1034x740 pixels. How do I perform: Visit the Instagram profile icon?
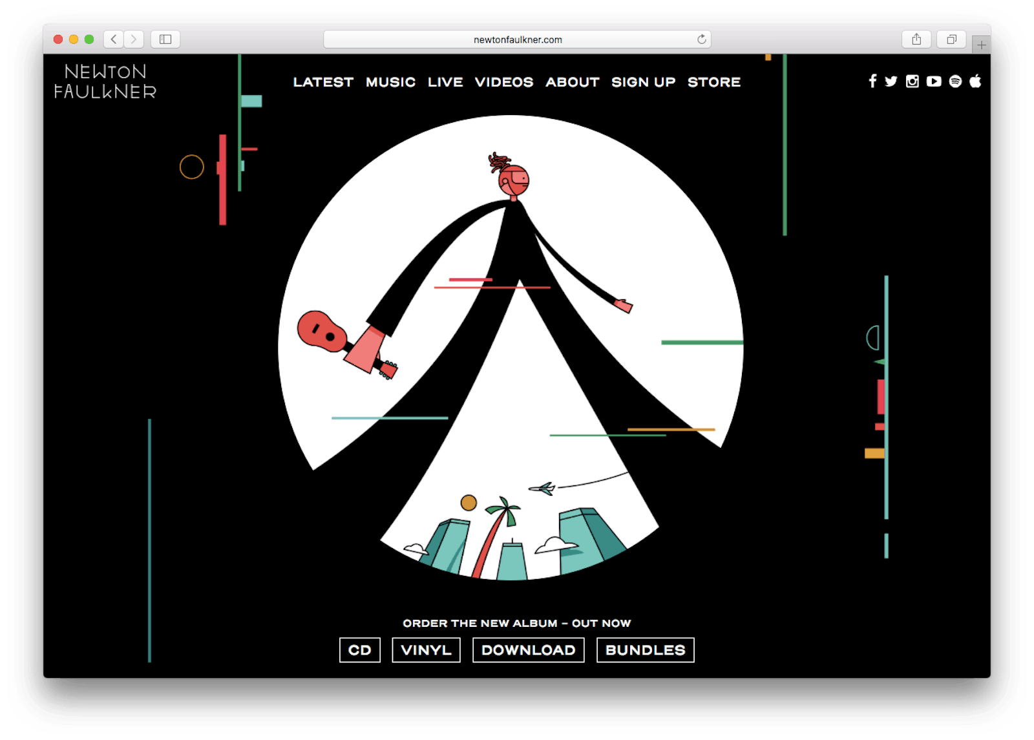pos(912,81)
